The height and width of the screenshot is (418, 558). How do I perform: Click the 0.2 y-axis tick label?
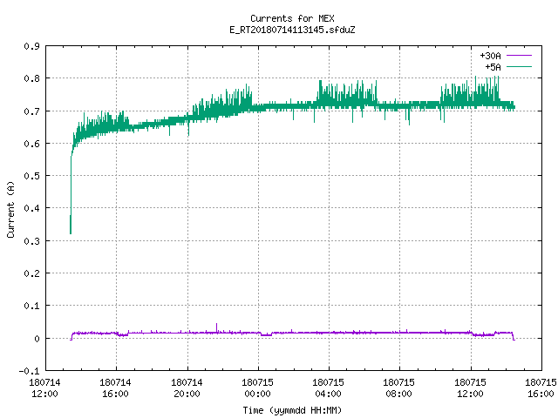click(31, 273)
